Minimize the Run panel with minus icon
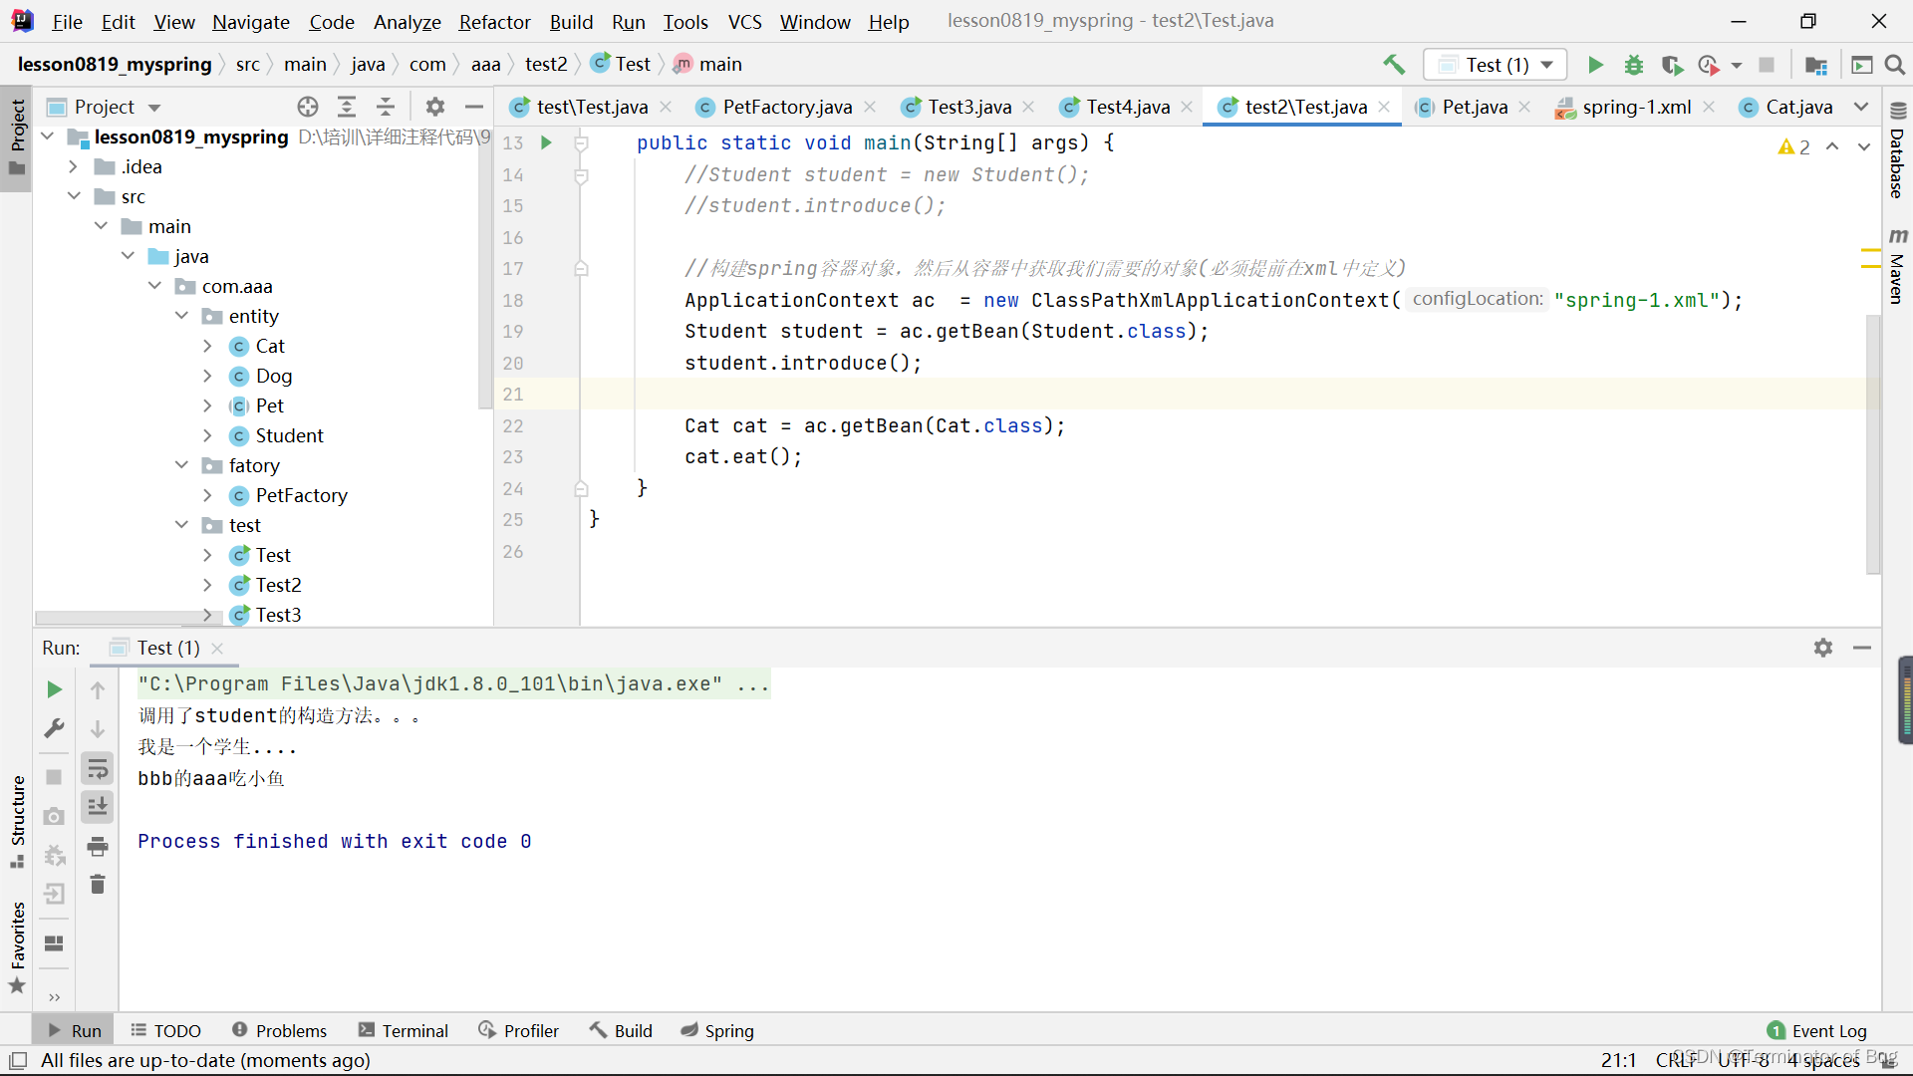Viewport: 1913px width, 1076px height. click(1862, 648)
